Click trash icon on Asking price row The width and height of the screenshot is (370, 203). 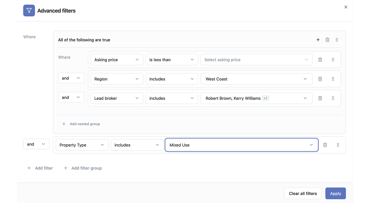[320, 60]
